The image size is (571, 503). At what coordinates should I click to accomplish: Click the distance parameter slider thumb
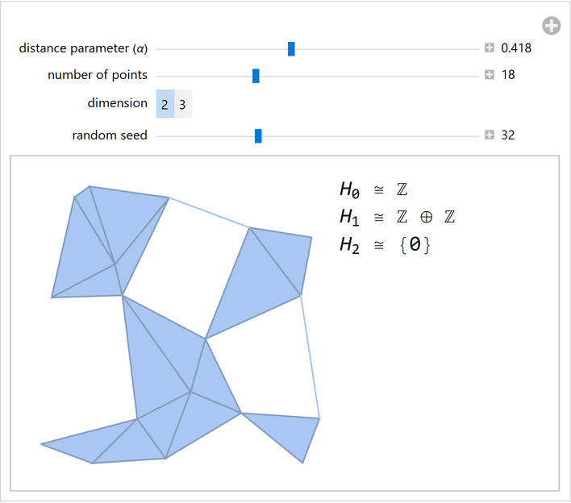[x=291, y=49]
